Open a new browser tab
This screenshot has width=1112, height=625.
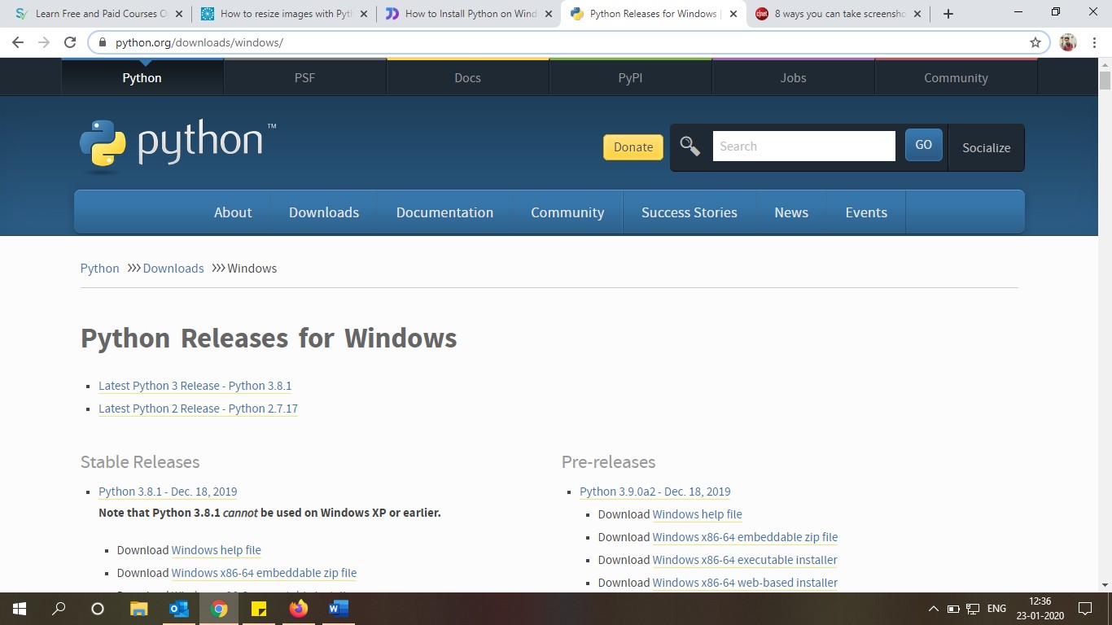click(948, 14)
